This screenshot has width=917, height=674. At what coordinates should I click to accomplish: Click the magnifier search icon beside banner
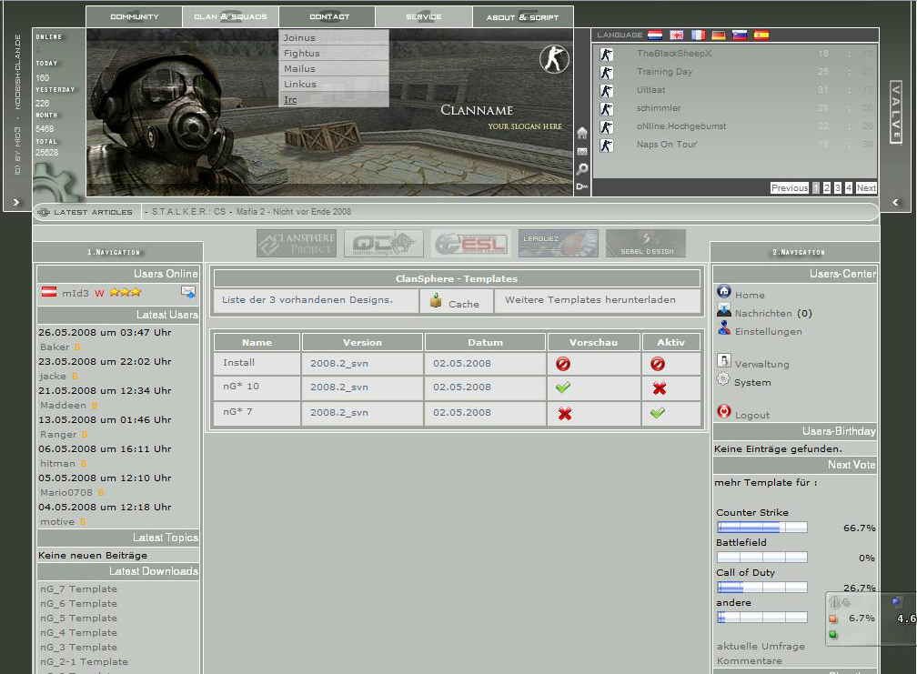click(x=582, y=169)
